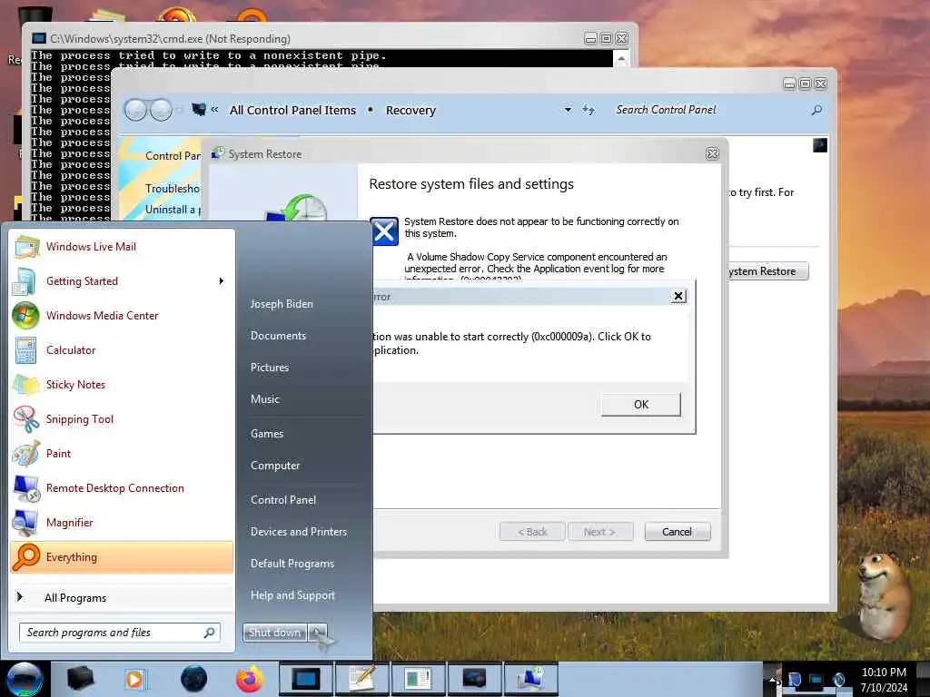Click the search magnifier in Control Panel
Image resolution: width=930 pixels, height=697 pixels.
tap(816, 110)
